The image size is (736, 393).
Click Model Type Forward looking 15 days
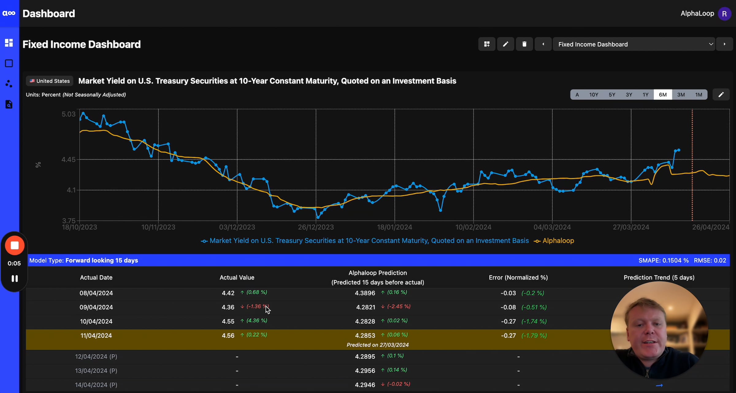[x=83, y=260]
